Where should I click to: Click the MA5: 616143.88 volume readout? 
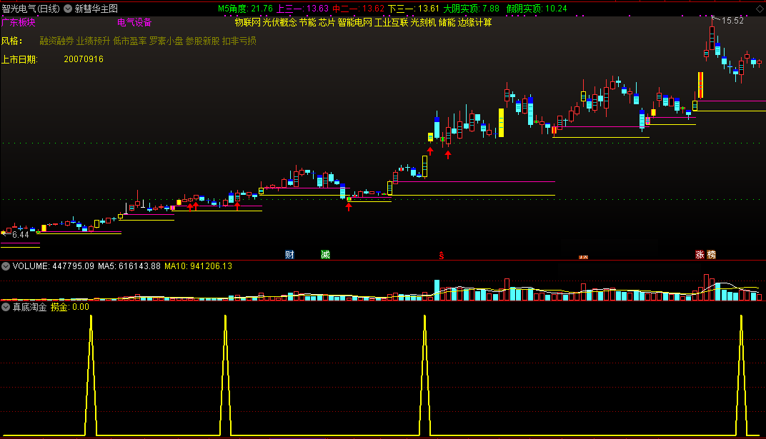coord(129,266)
